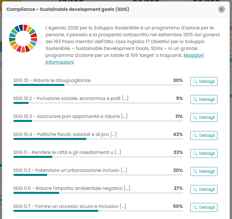Click the magnifier icon for SDG 10
The width and height of the screenshot is (232, 219).
point(195,81)
